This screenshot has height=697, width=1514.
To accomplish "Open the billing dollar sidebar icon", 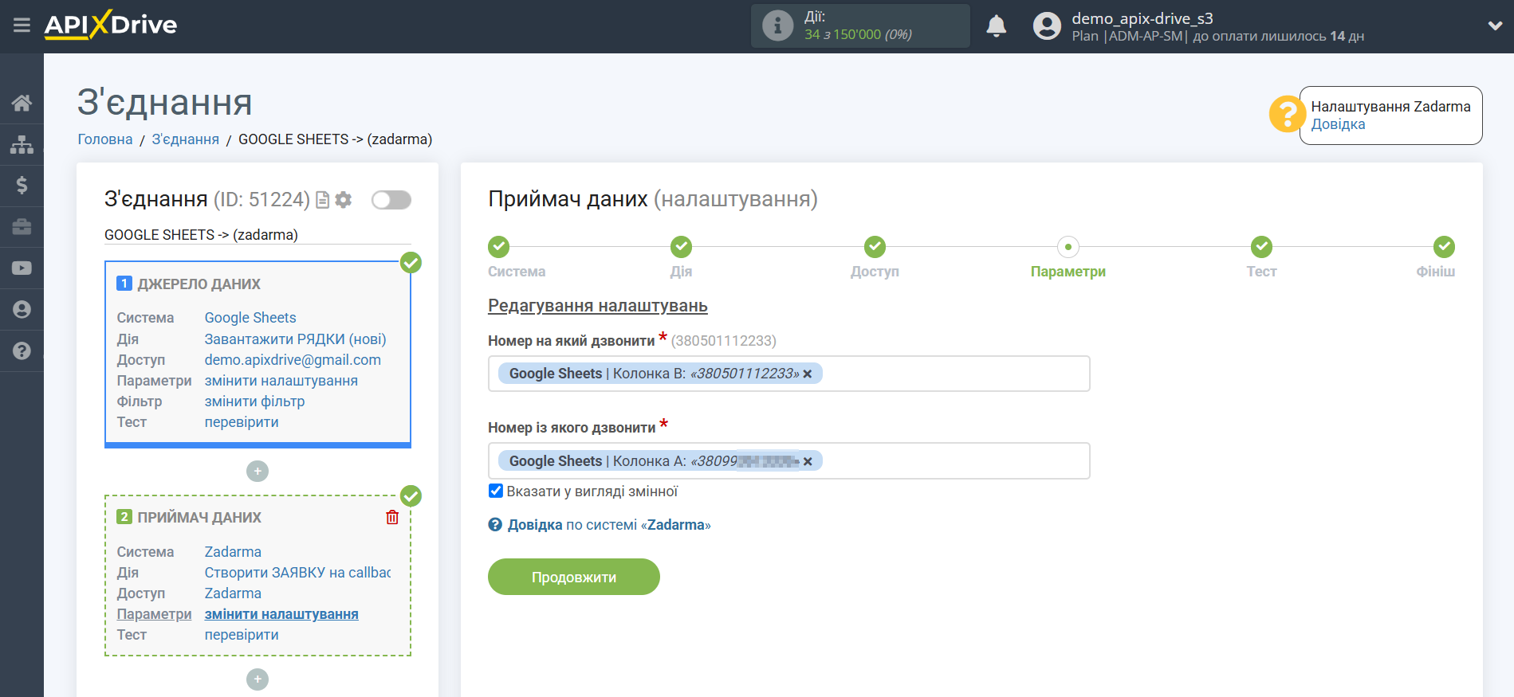I will (22, 186).
